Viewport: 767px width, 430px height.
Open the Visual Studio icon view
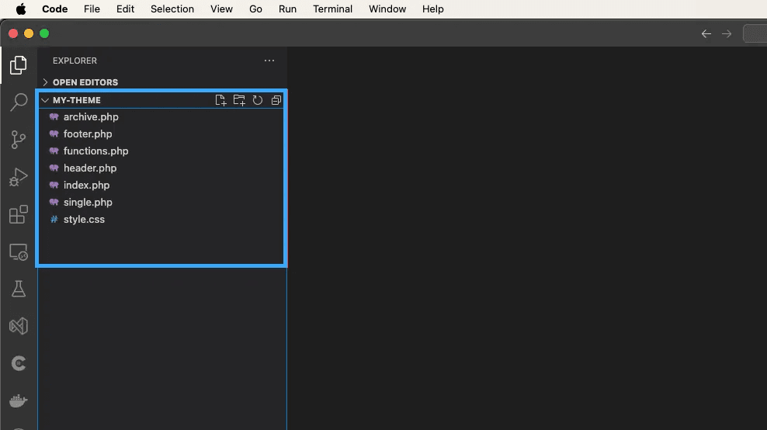pyautogui.click(x=19, y=326)
